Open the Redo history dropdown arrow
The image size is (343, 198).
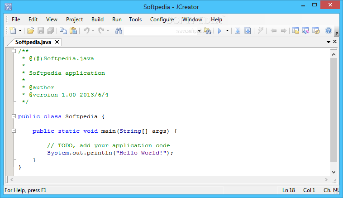pos(108,31)
